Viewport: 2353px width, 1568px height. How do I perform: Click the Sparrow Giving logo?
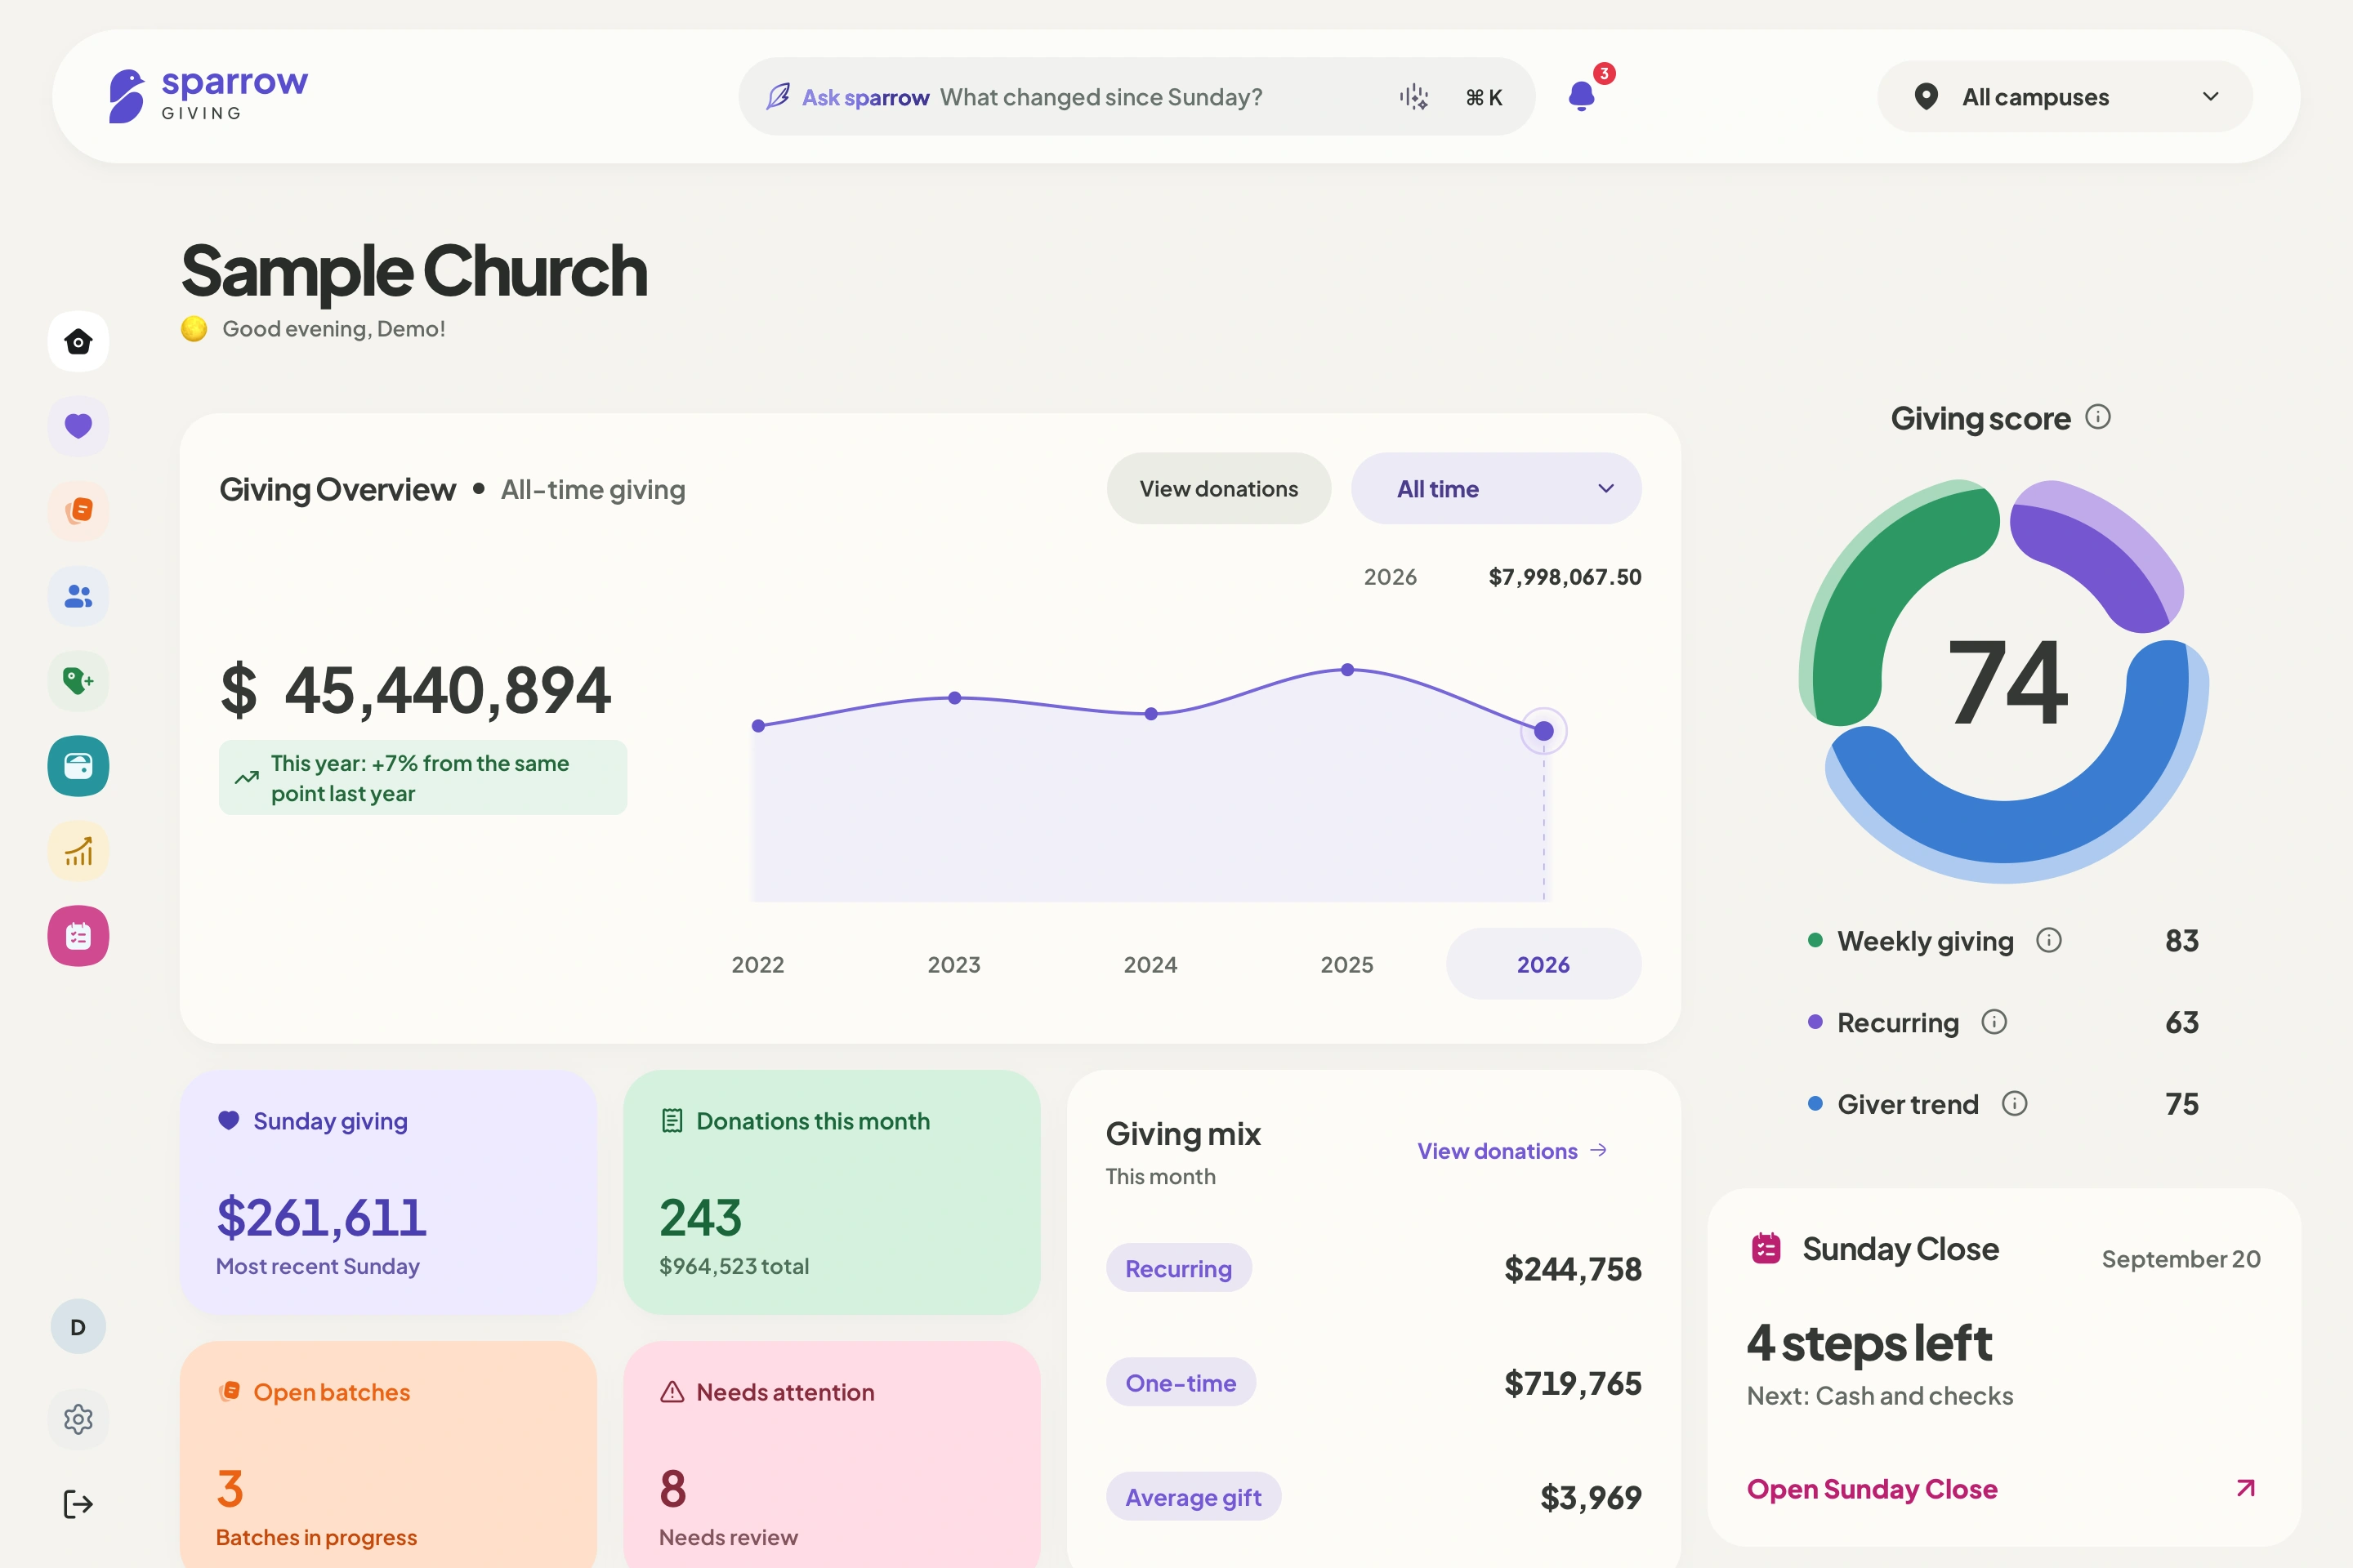[x=208, y=96]
